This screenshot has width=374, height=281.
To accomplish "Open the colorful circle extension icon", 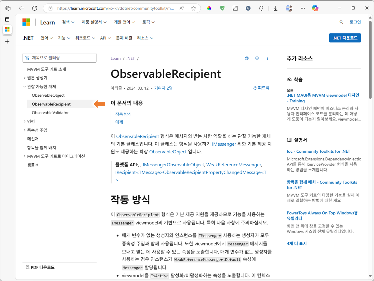I will click(x=209, y=8).
